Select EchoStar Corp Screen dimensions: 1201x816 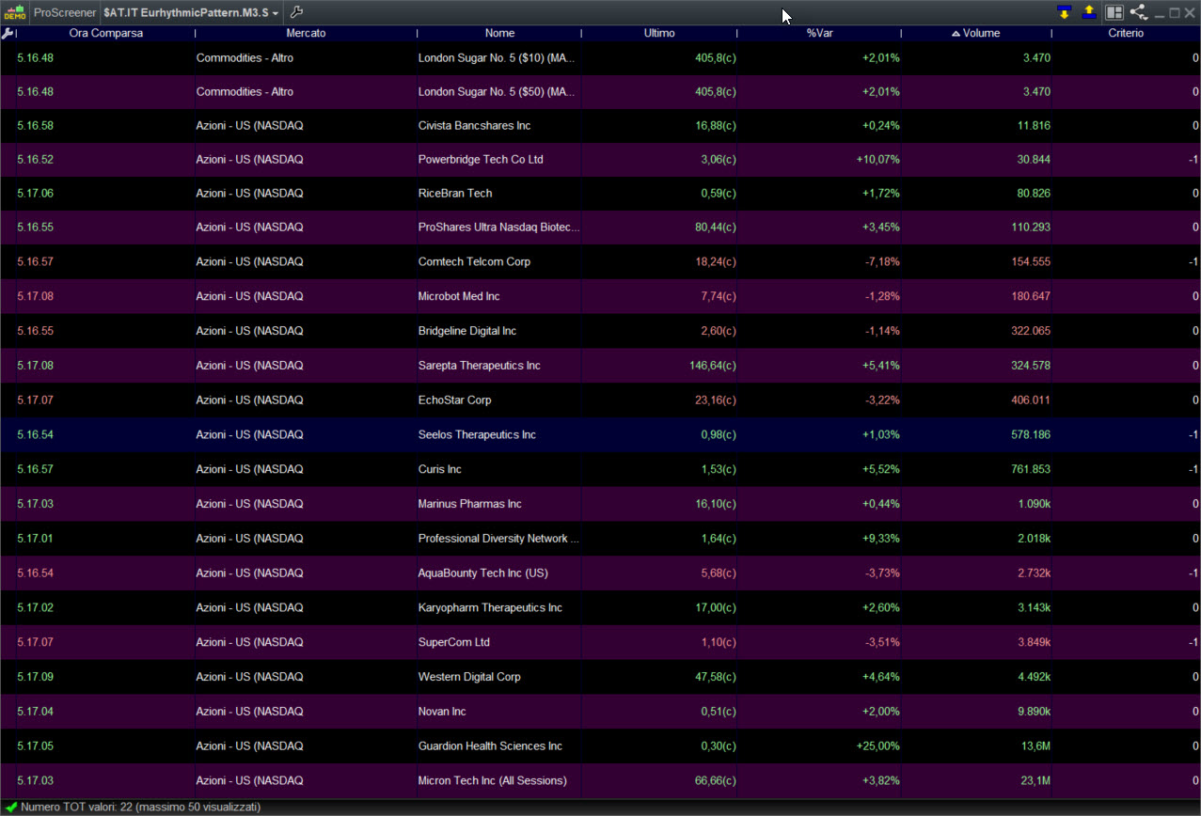[x=455, y=400]
